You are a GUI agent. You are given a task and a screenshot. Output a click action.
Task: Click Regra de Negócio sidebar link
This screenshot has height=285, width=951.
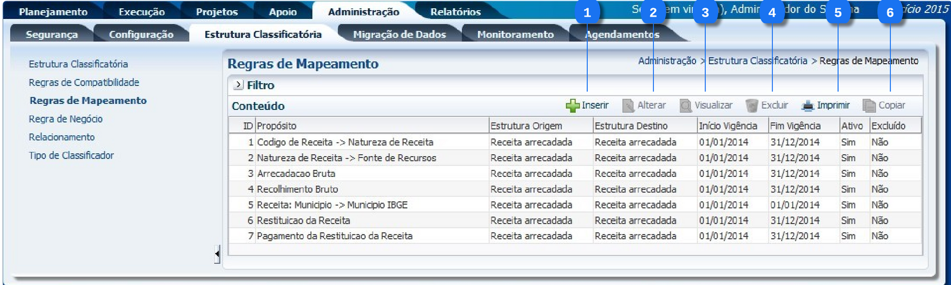[x=65, y=119]
